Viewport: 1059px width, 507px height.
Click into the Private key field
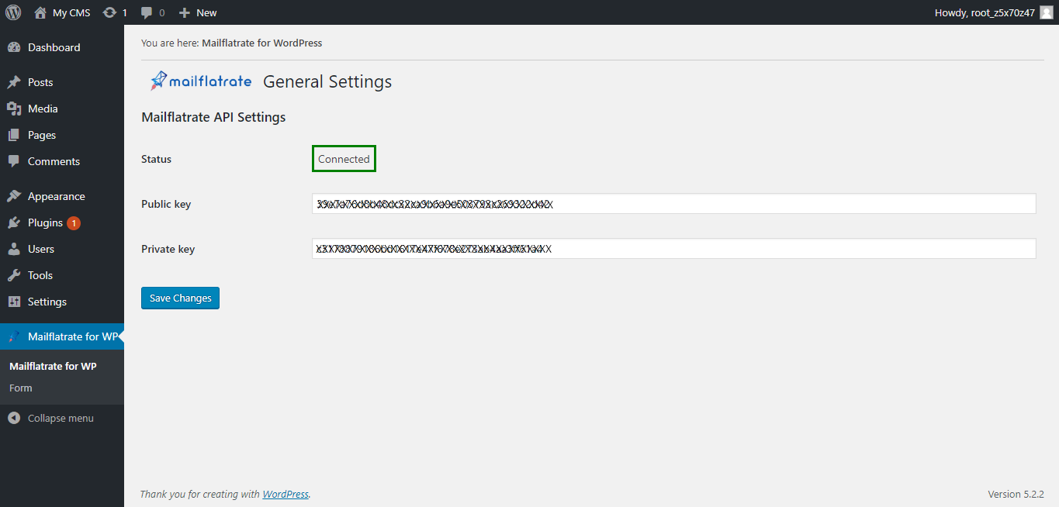tap(673, 249)
